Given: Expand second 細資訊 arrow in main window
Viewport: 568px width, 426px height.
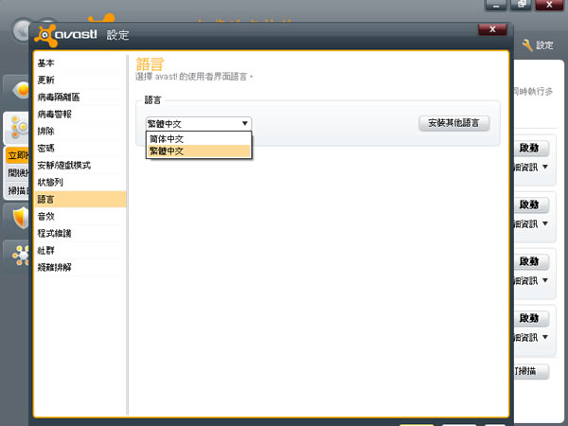Looking at the screenshot, I should point(545,223).
